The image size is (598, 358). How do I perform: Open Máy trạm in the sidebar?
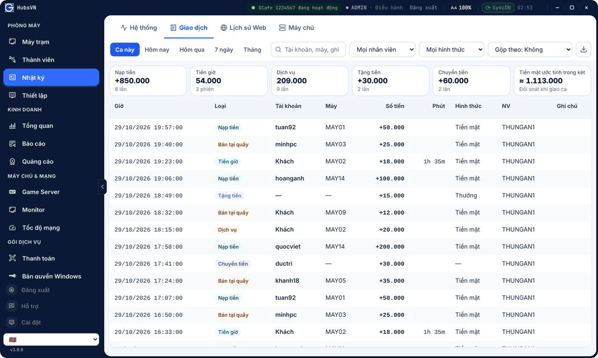[x=51, y=42]
